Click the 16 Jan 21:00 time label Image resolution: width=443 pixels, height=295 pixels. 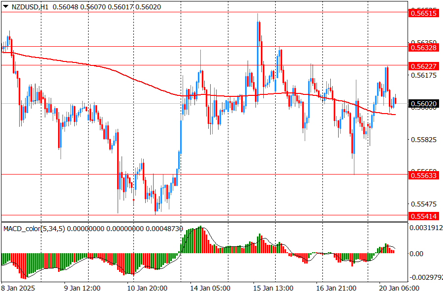coord(336,288)
